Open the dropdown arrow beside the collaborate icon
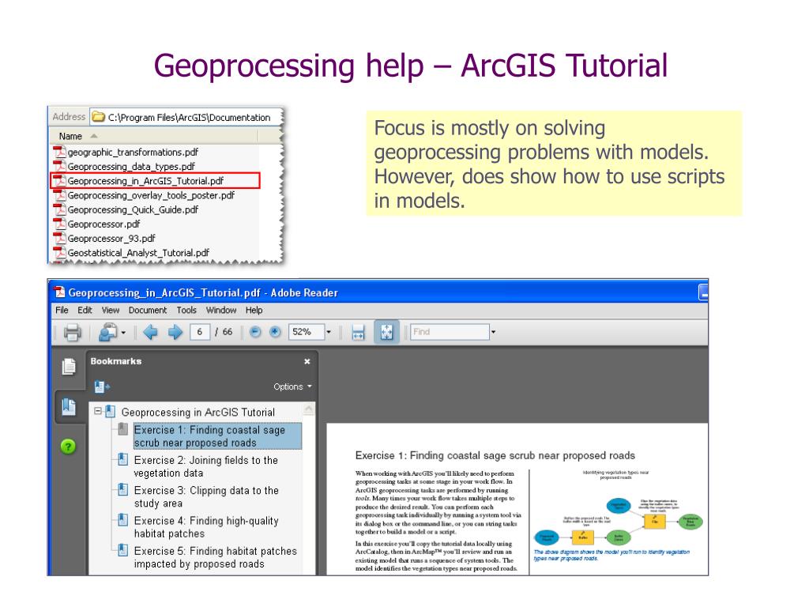809x607 pixels. click(123, 333)
